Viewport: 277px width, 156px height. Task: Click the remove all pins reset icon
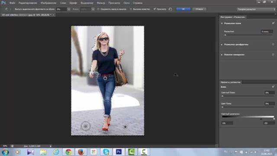(x=170, y=9)
